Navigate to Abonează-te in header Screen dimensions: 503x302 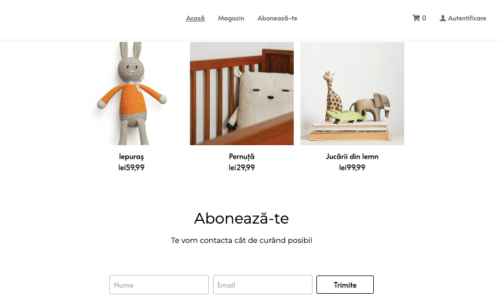click(x=277, y=18)
